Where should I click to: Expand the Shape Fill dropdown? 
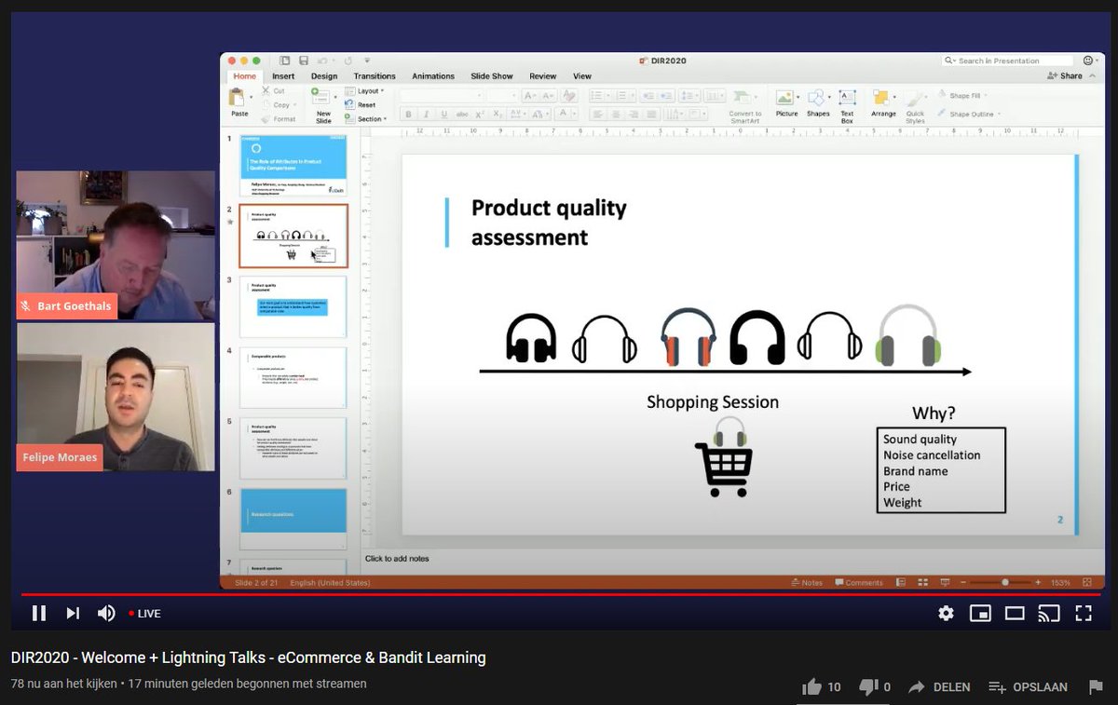pyautogui.click(x=963, y=96)
